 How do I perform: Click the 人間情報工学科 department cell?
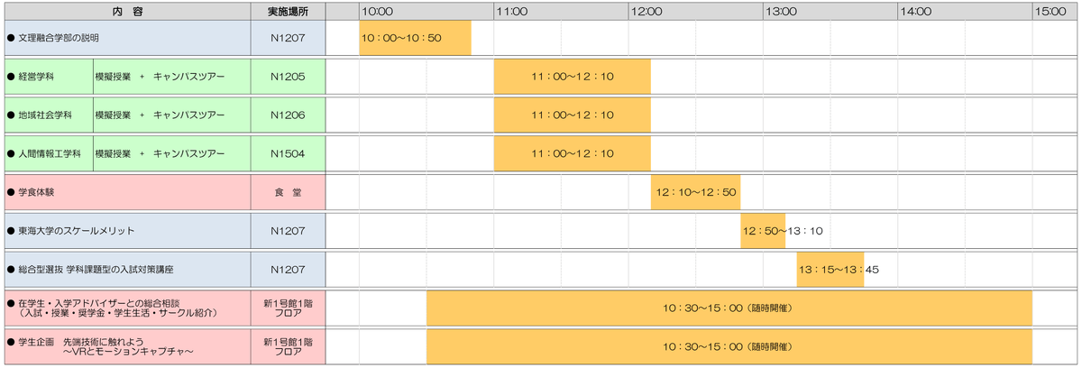(x=49, y=153)
